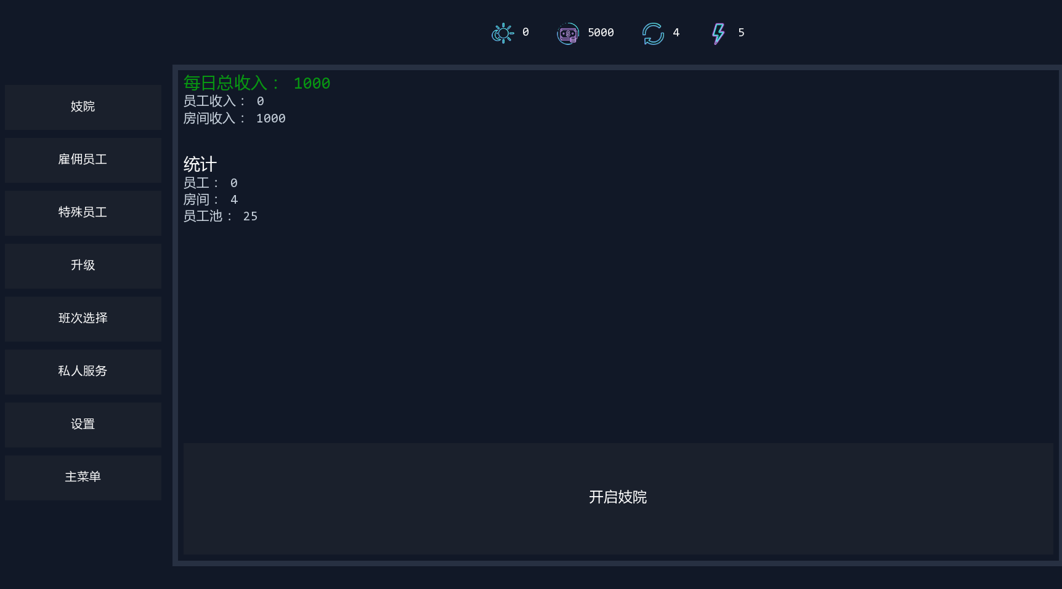The height and width of the screenshot is (589, 1062).
Task: Return to 主菜单 main menu
Action: [x=83, y=478]
